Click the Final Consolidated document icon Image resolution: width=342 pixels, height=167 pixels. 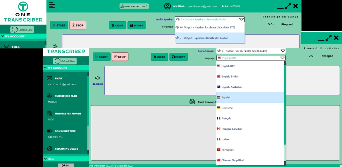click(192, 102)
